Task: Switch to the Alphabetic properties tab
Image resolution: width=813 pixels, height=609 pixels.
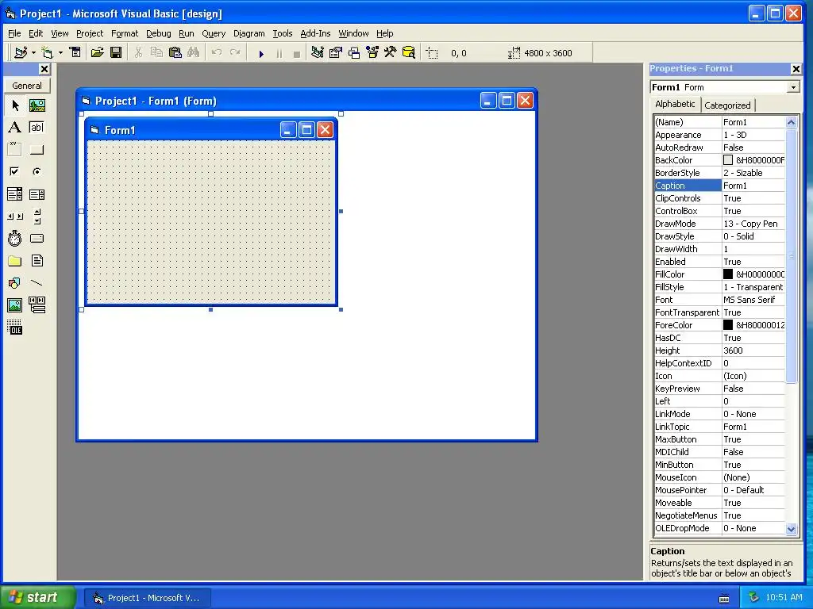Action: coord(675,104)
